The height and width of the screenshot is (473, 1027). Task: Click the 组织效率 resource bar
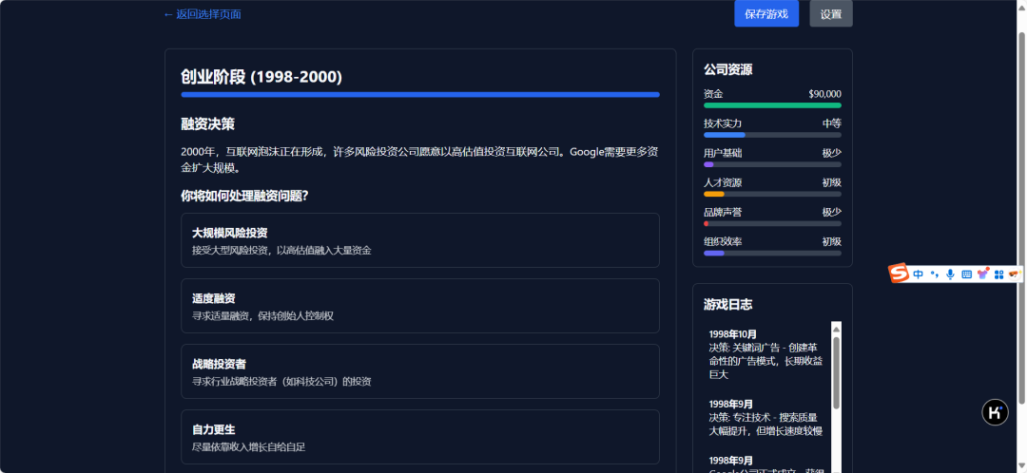[x=772, y=253]
